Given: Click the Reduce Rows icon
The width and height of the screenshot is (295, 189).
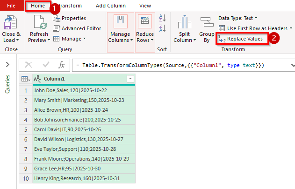Looking at the screenshot, I should point(145,21).
